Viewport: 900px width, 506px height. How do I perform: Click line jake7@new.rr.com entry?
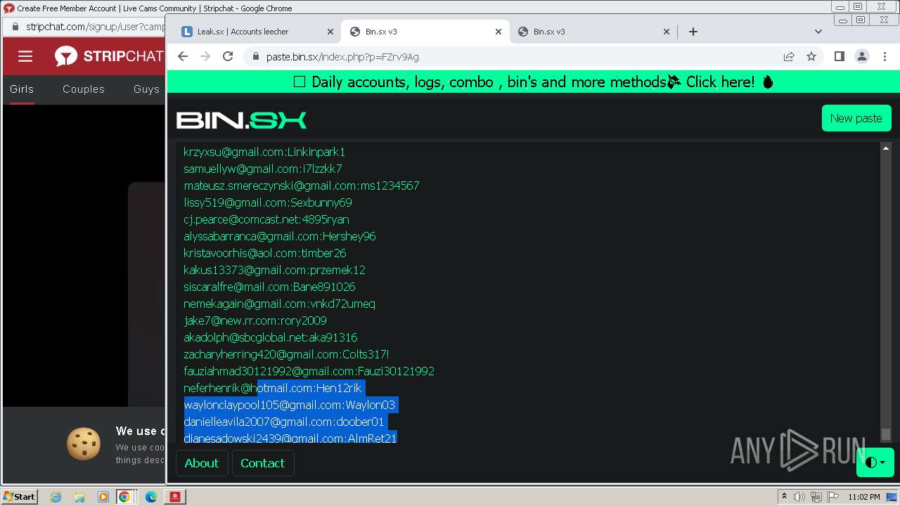click(255, 320)
